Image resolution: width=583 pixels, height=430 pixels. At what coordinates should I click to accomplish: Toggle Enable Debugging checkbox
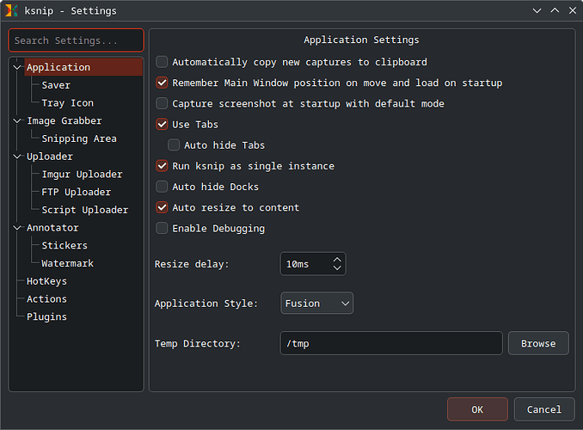[x=162, y=228]
